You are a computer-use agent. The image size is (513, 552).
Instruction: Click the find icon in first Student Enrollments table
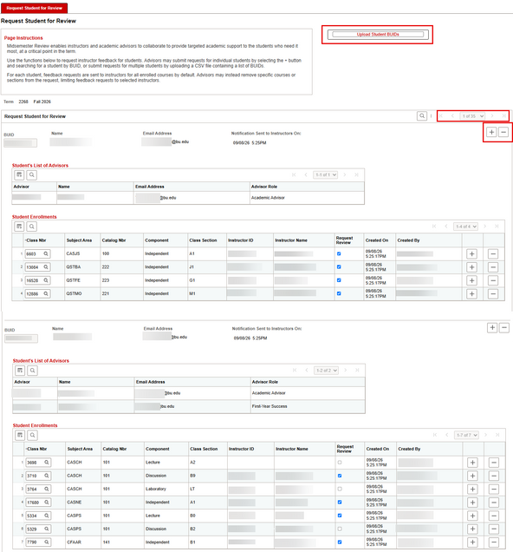coord(31,227)
